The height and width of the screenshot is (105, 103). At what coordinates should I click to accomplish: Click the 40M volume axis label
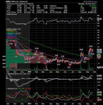4,56
